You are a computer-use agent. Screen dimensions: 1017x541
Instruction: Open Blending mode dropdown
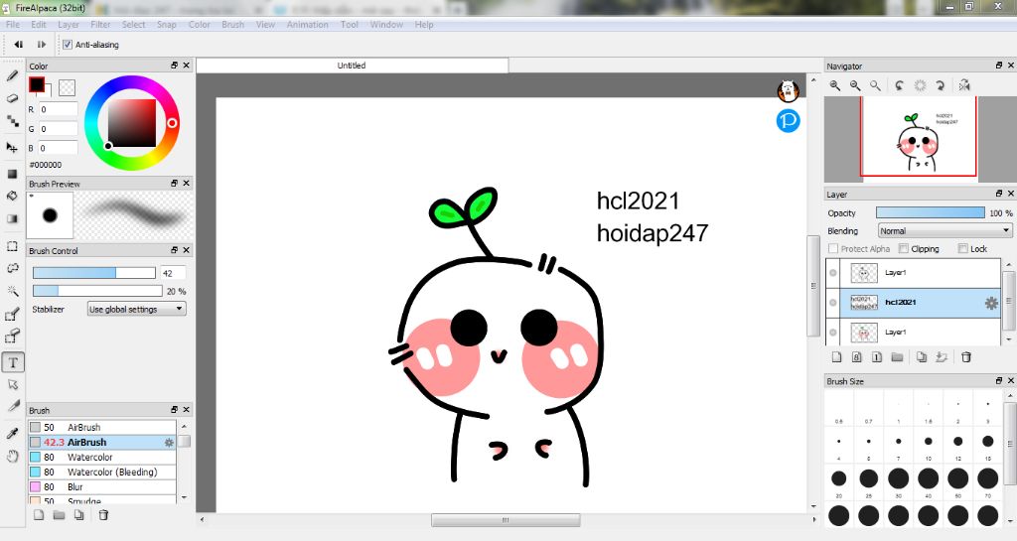944,230
